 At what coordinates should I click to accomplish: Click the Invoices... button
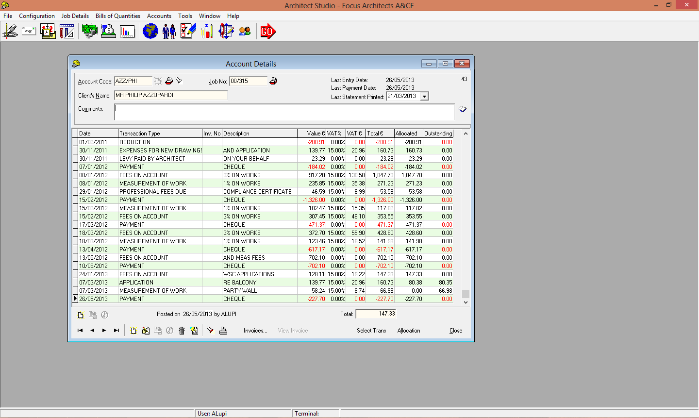pyautogui.click(x=255, y=331)
